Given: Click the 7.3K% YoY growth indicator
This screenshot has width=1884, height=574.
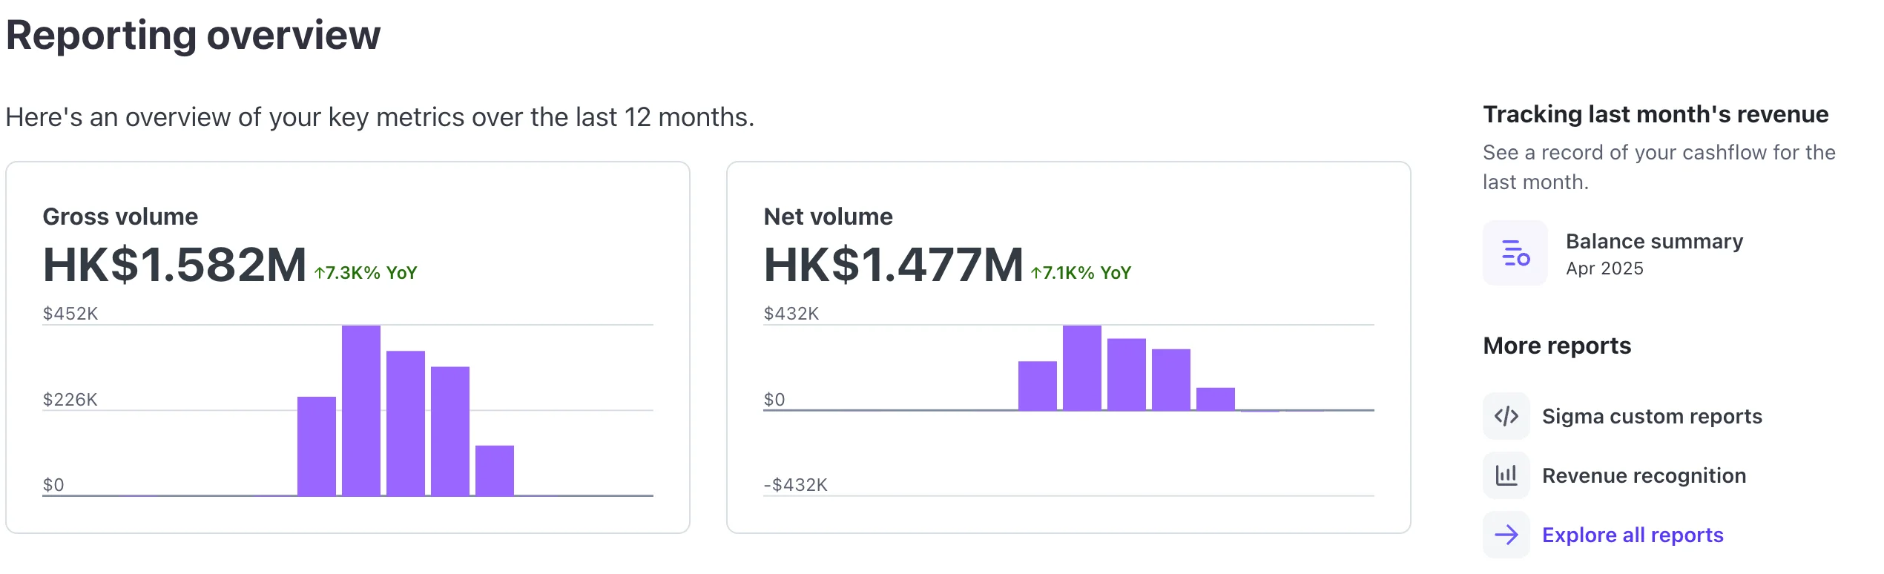Looking at the screenshot, I should coord(366,273).
